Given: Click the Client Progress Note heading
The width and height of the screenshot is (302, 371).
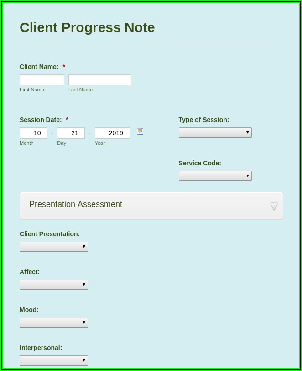Looking at the screenshot, I should [x=87, y=27].
